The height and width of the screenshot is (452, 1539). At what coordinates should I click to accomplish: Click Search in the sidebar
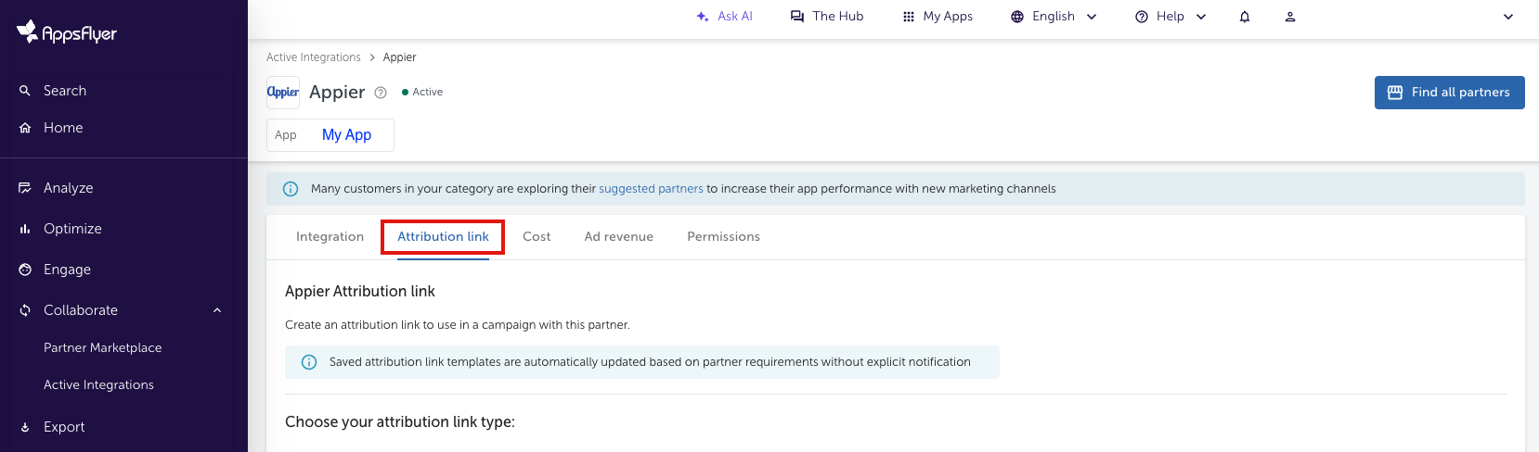[x=65, y=91]
